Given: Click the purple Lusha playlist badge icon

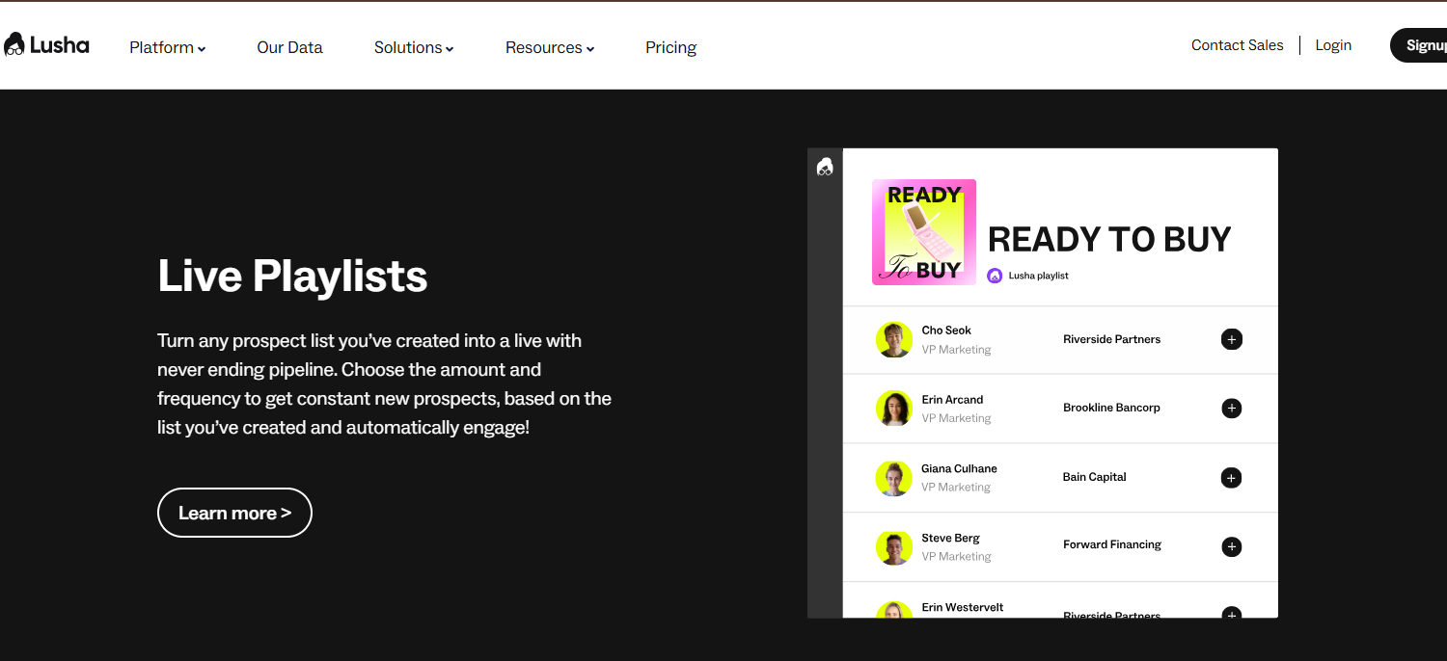Looking at the screenshot, I should coord(996,276).
